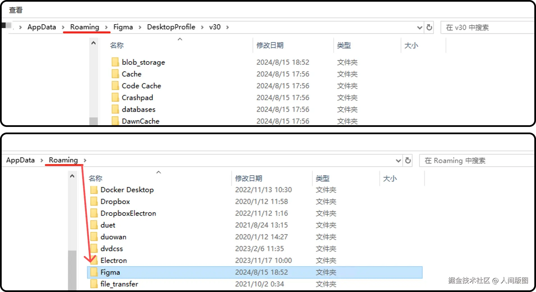536x292 pixels.
Task: Select file_transfer folder icon
Action: point(94,284)
